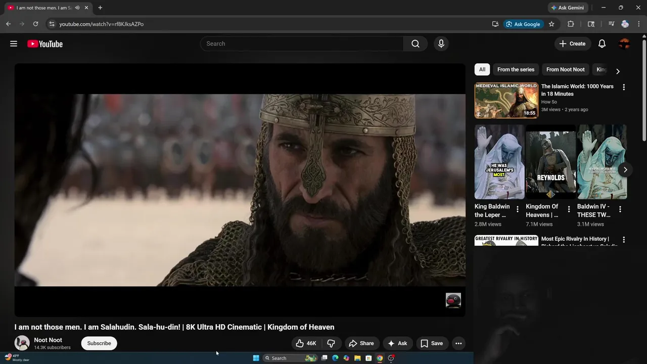Open Microsoft Edge from the taskbar
647x364 pixels.
click(x=335, y=358)
